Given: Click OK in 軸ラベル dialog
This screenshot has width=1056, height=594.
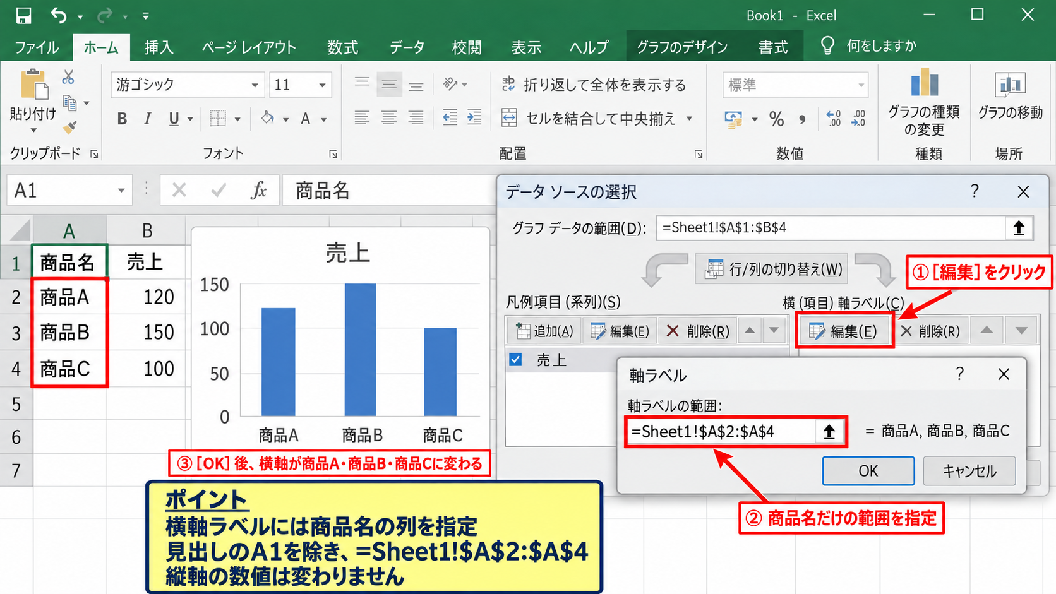Looking at the screenshot, I should 868,471.
